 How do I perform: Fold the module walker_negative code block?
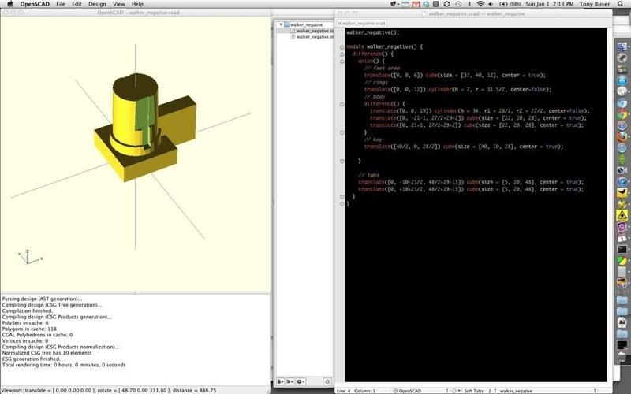(342, 47)
